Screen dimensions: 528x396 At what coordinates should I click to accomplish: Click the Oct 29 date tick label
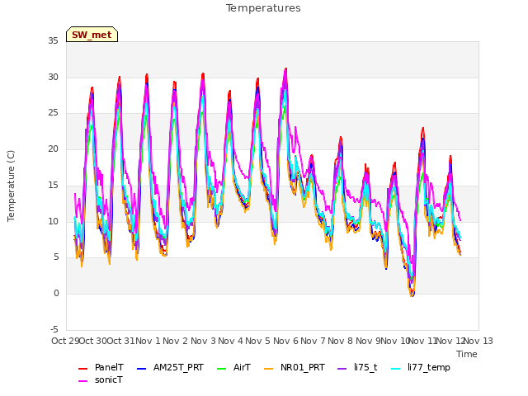coord(65,341)
